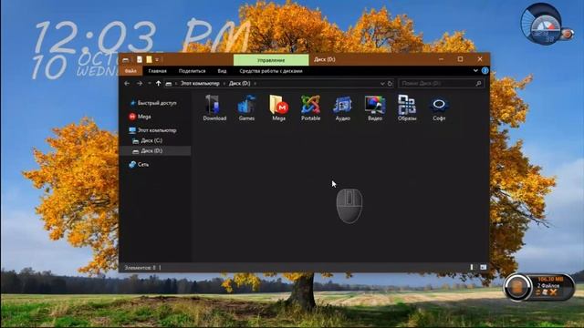
Task: Open quick access toolbar customize dropdown
Action: [x=157, y=59]
